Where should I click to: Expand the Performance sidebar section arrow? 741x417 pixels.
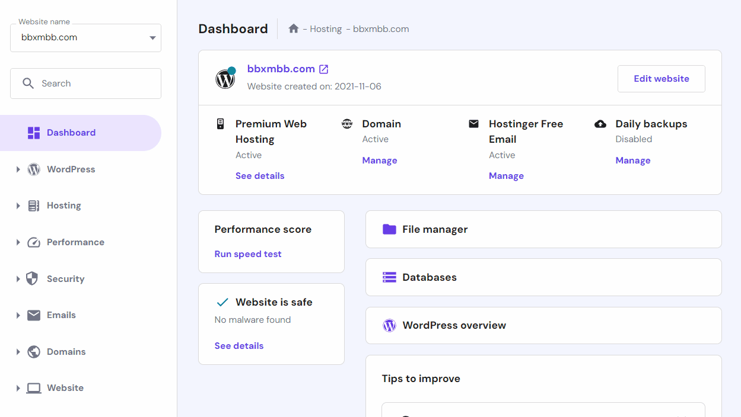(18, 242)
